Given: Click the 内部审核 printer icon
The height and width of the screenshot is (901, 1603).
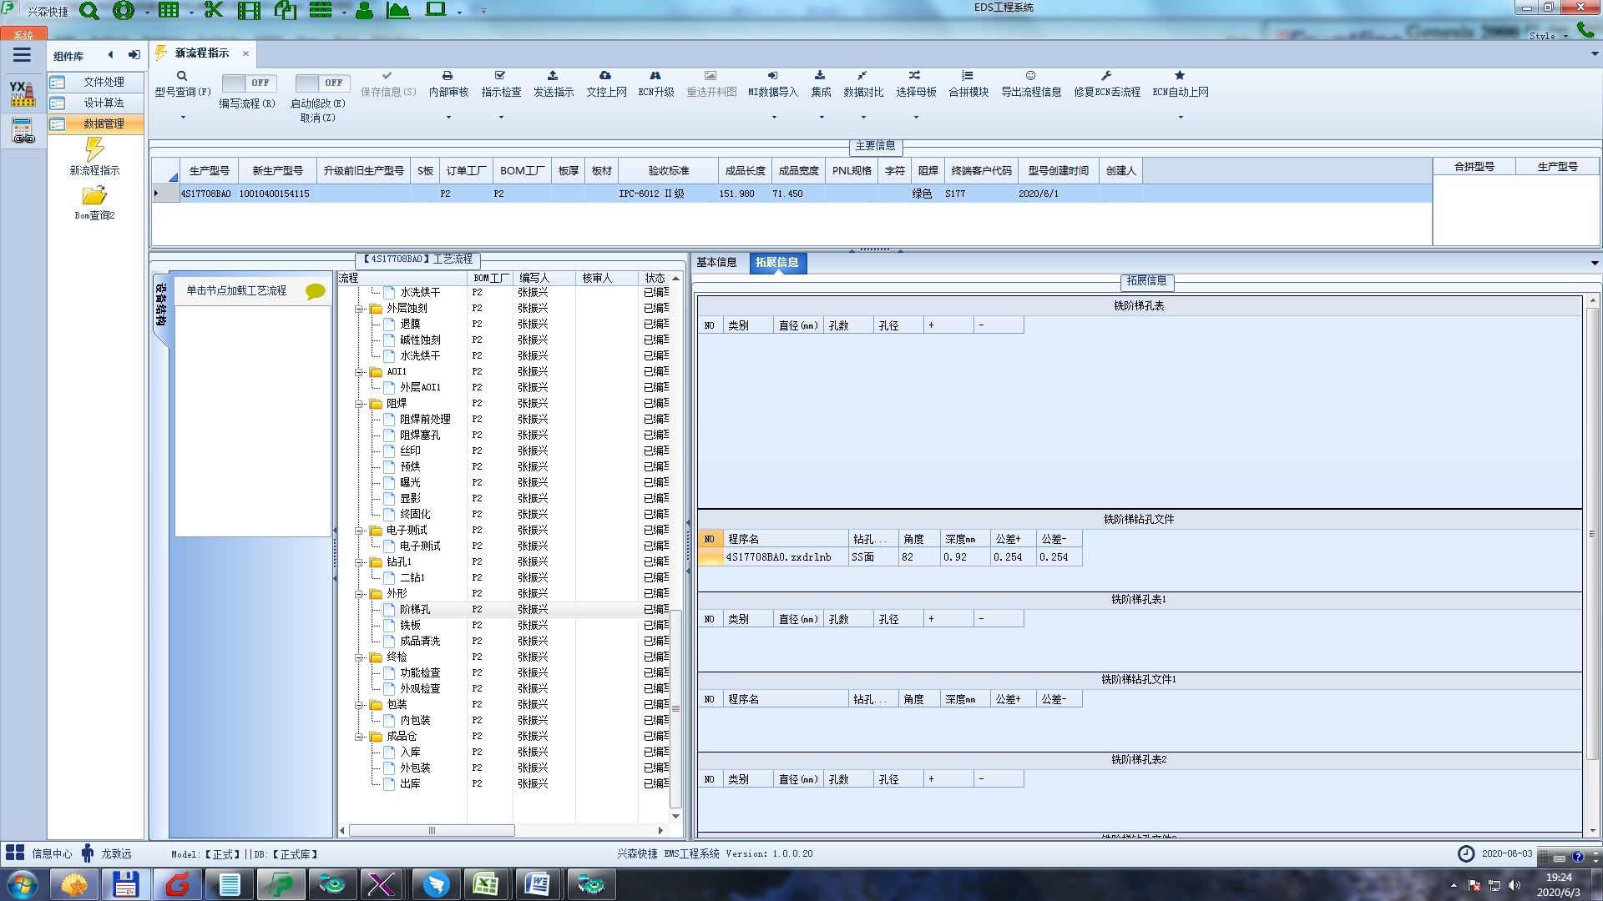Looking at the screenshot, I should (x=448, y=76).
